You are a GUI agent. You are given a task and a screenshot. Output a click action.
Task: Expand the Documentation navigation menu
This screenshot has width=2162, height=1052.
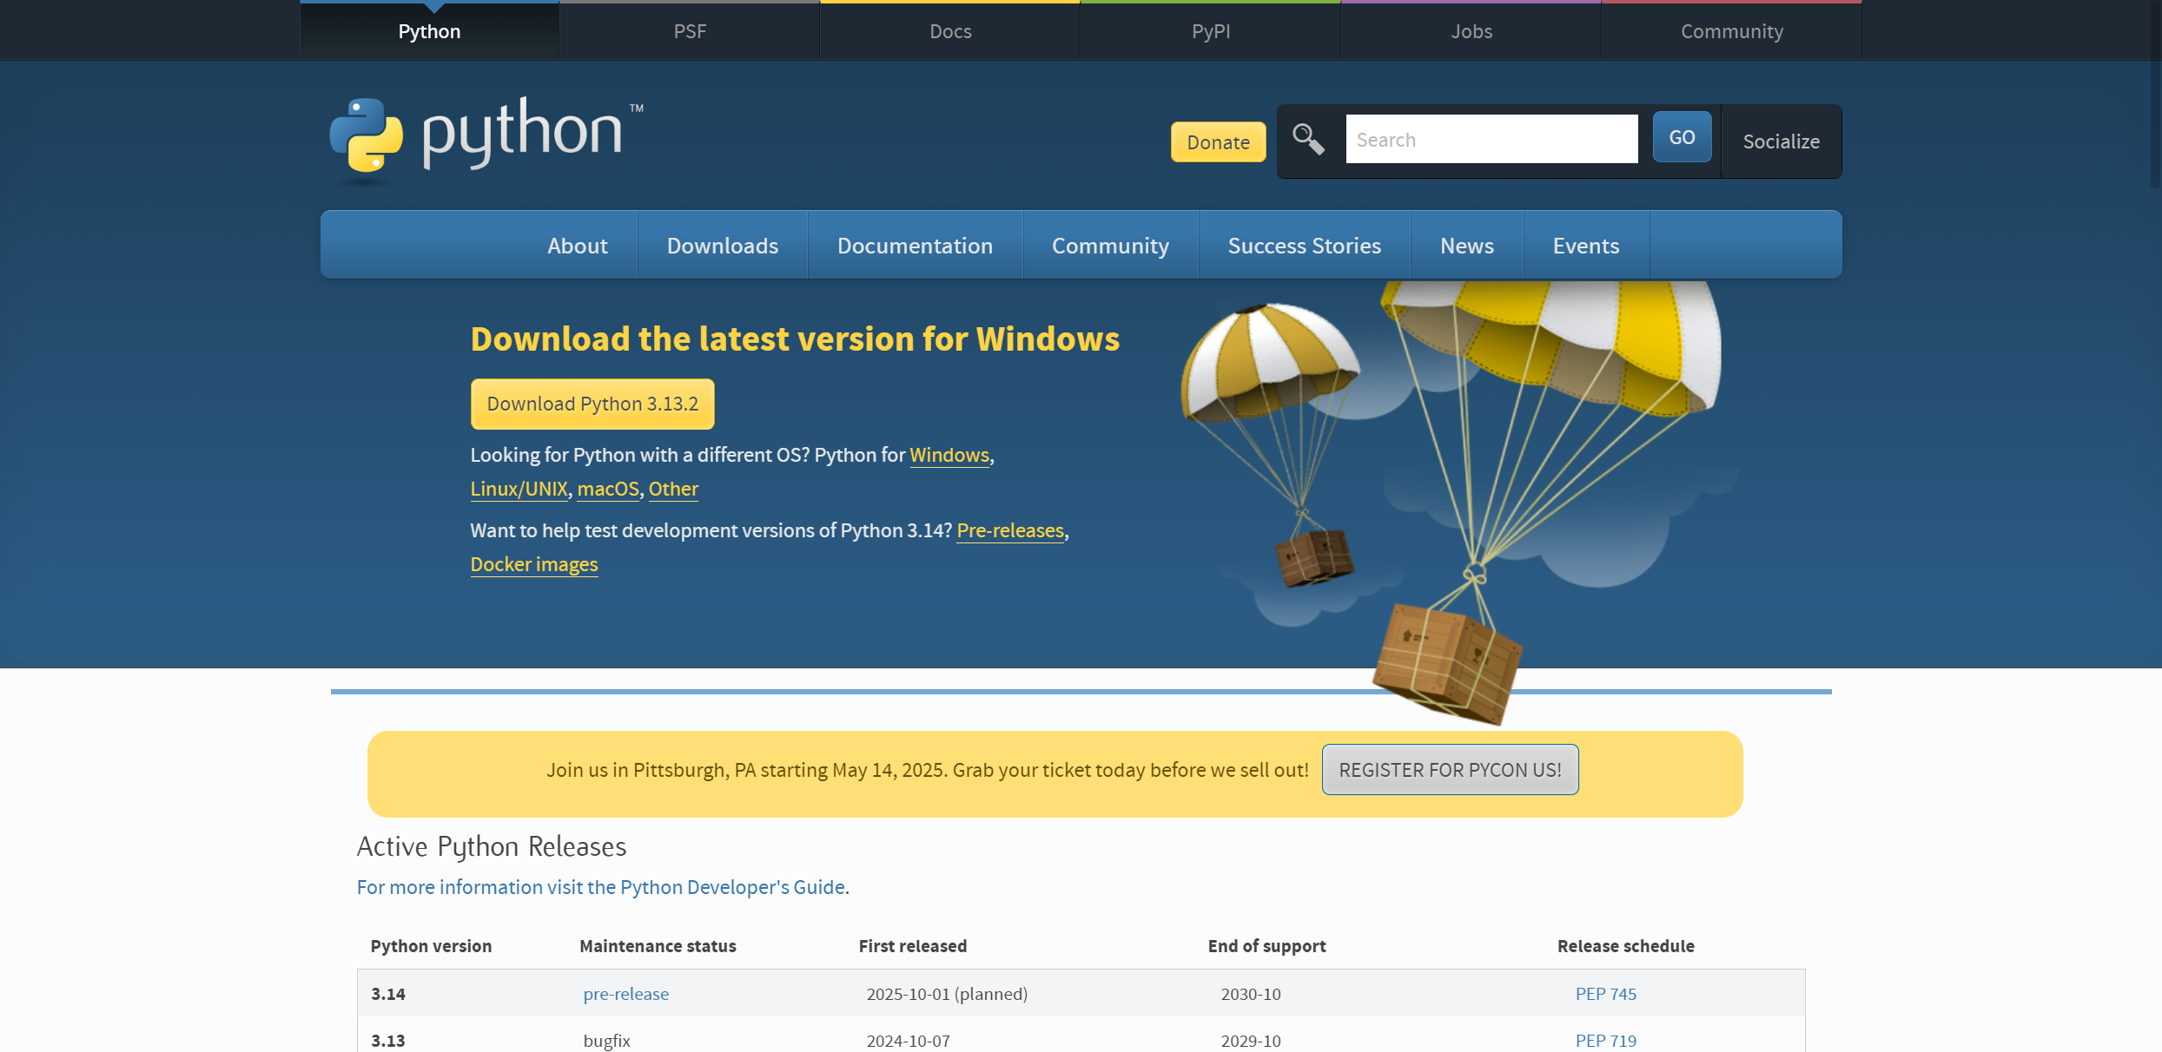pyautogui.click(x=914, y=246)
